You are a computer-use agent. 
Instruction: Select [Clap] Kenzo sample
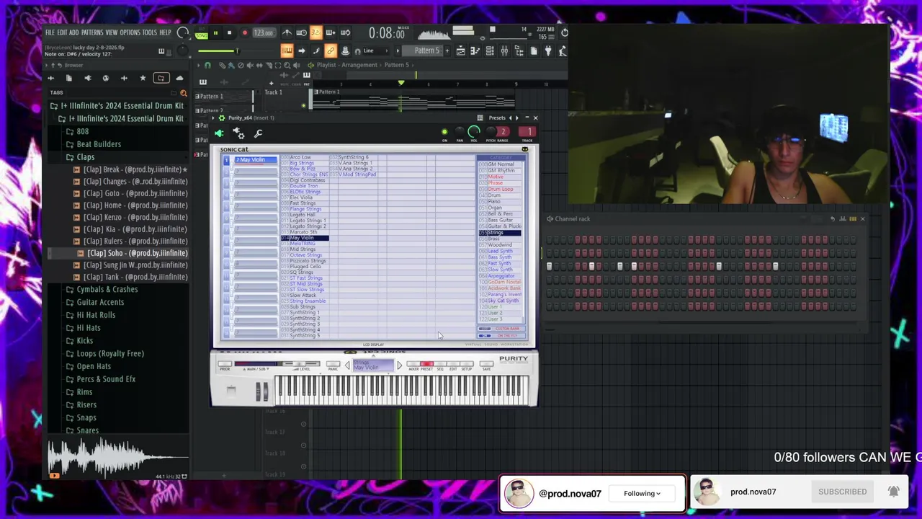coord(130,217)
